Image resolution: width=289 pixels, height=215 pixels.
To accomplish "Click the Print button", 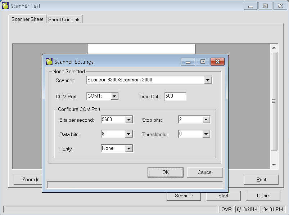I will pos(261,179).
